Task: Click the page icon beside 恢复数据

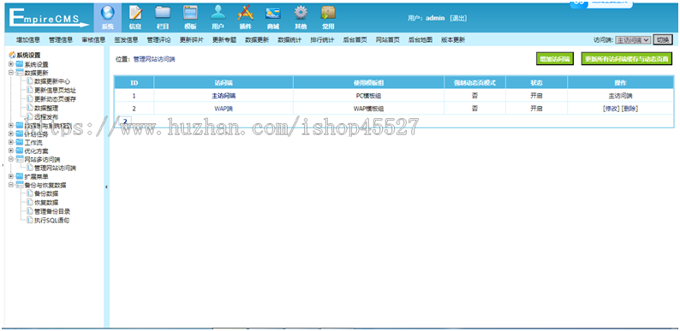Action: point(30,203)
